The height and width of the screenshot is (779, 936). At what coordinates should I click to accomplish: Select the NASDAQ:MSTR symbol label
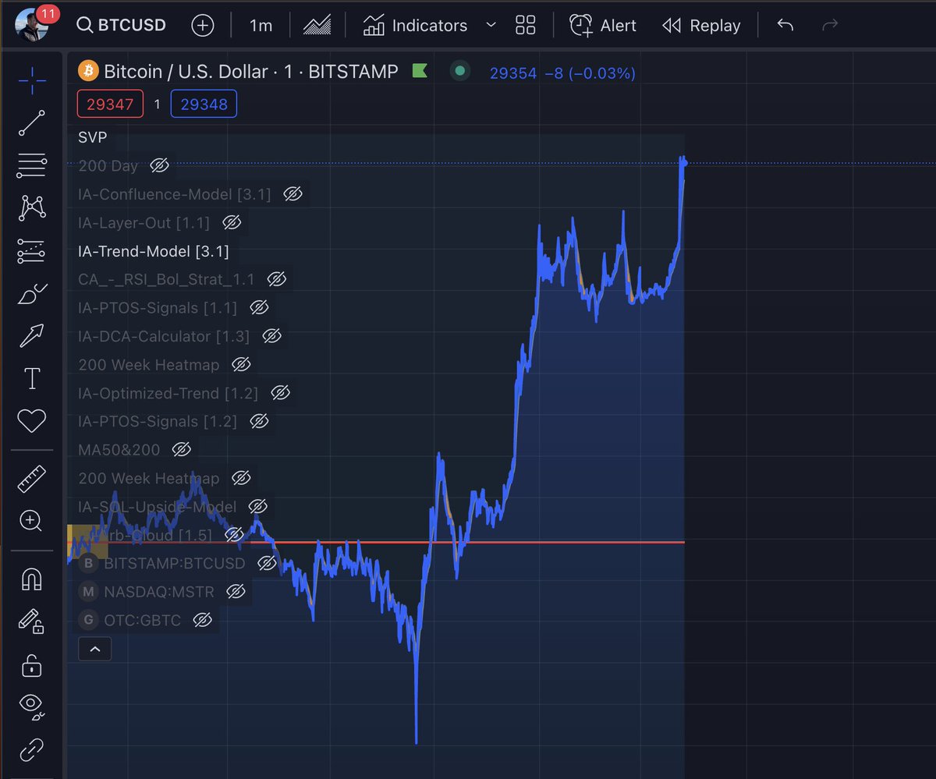(158, 592)
